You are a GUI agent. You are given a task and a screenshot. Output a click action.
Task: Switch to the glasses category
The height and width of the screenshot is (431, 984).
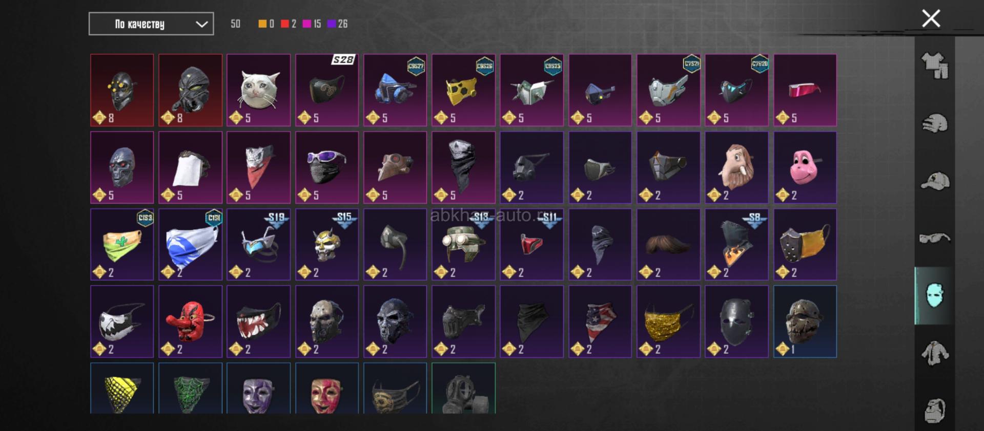935,238
